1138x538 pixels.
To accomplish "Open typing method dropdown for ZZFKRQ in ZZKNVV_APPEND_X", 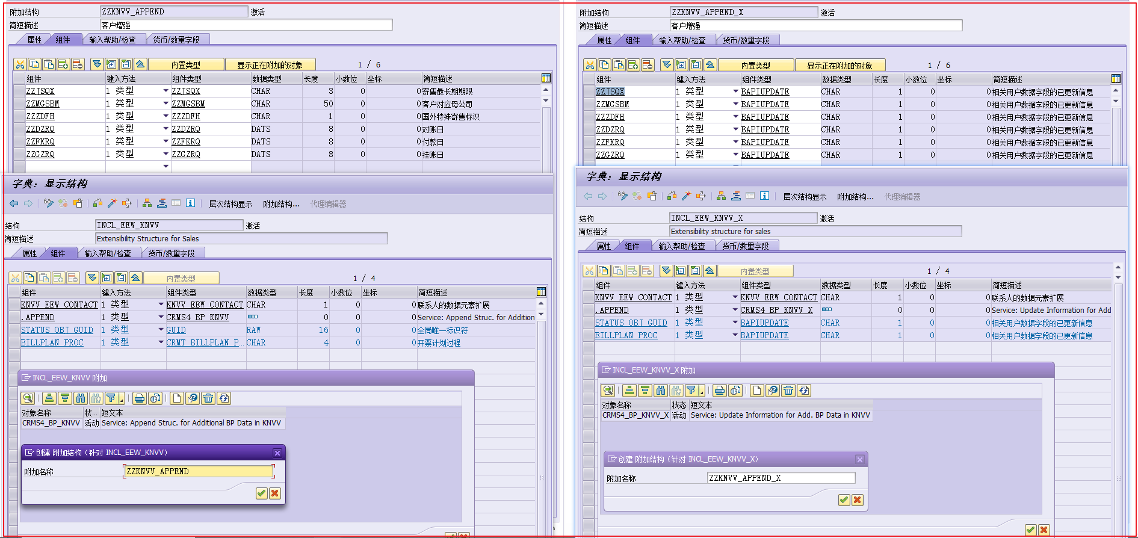I will [735, 142].
